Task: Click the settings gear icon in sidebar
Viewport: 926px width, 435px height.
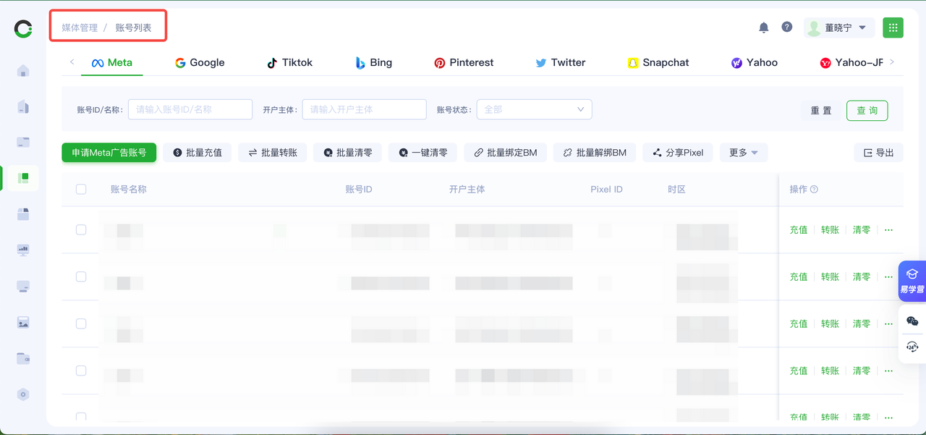Action: (x=23, y=394)
